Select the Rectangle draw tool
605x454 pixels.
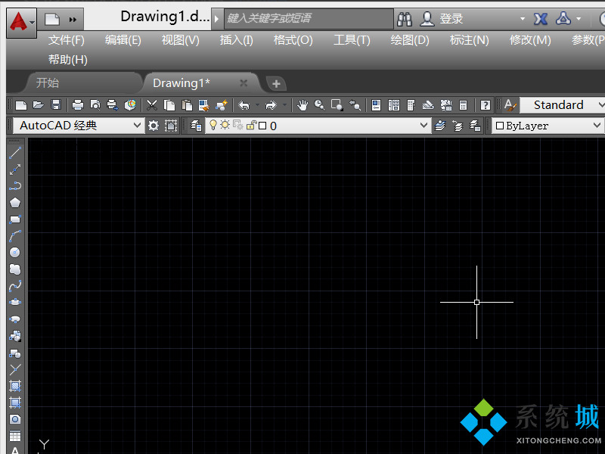coord(14,219)
